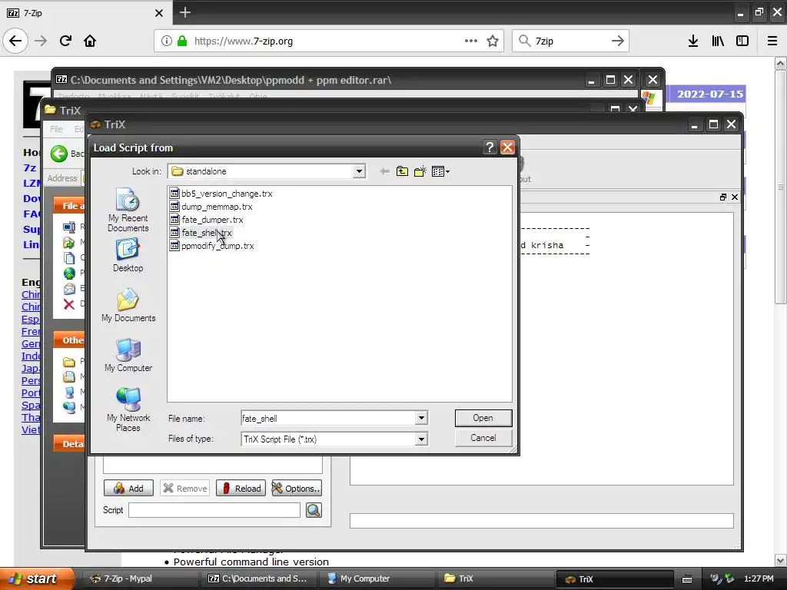
Task: Go to Desktop in the places bar
Action: 128,255
